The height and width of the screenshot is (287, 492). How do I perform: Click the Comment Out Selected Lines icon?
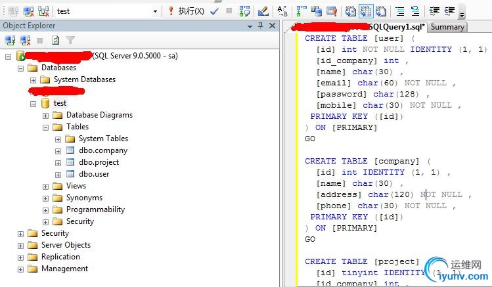pos(400,11)
